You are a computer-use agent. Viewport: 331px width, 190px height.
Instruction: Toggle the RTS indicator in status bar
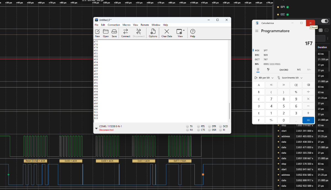click(x=199, y=126)
